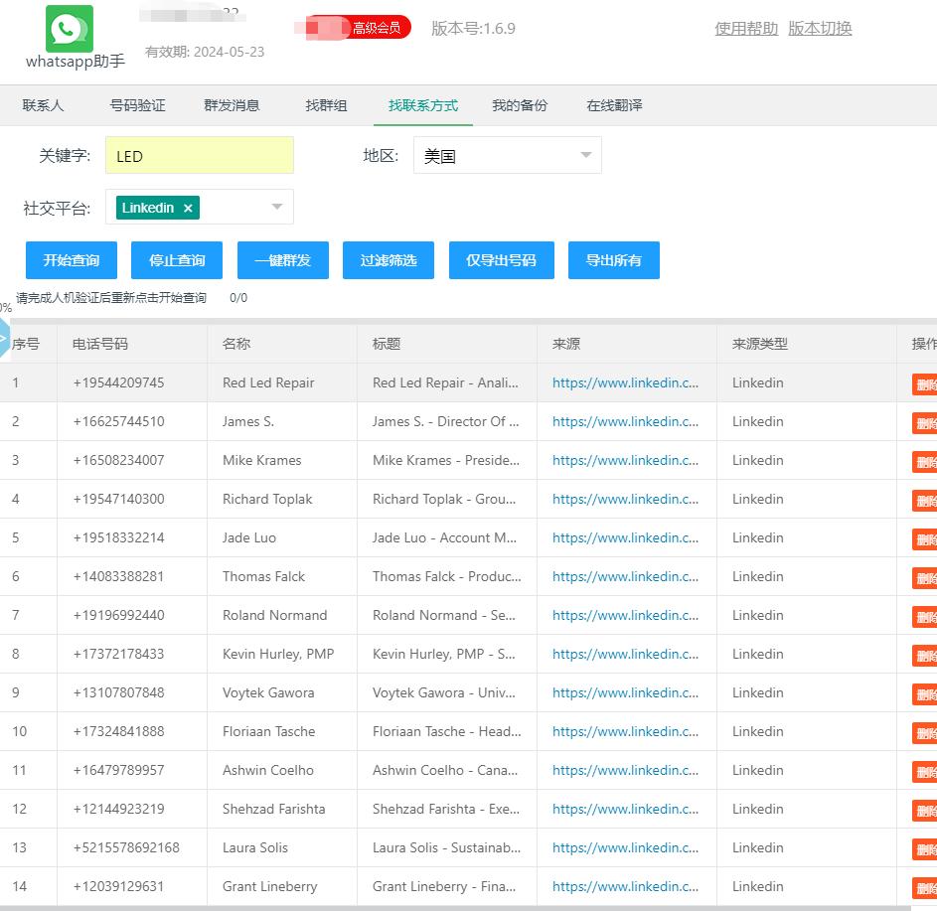Start 一键群发 mass messaging
The image size is (937, 911).
282,260
